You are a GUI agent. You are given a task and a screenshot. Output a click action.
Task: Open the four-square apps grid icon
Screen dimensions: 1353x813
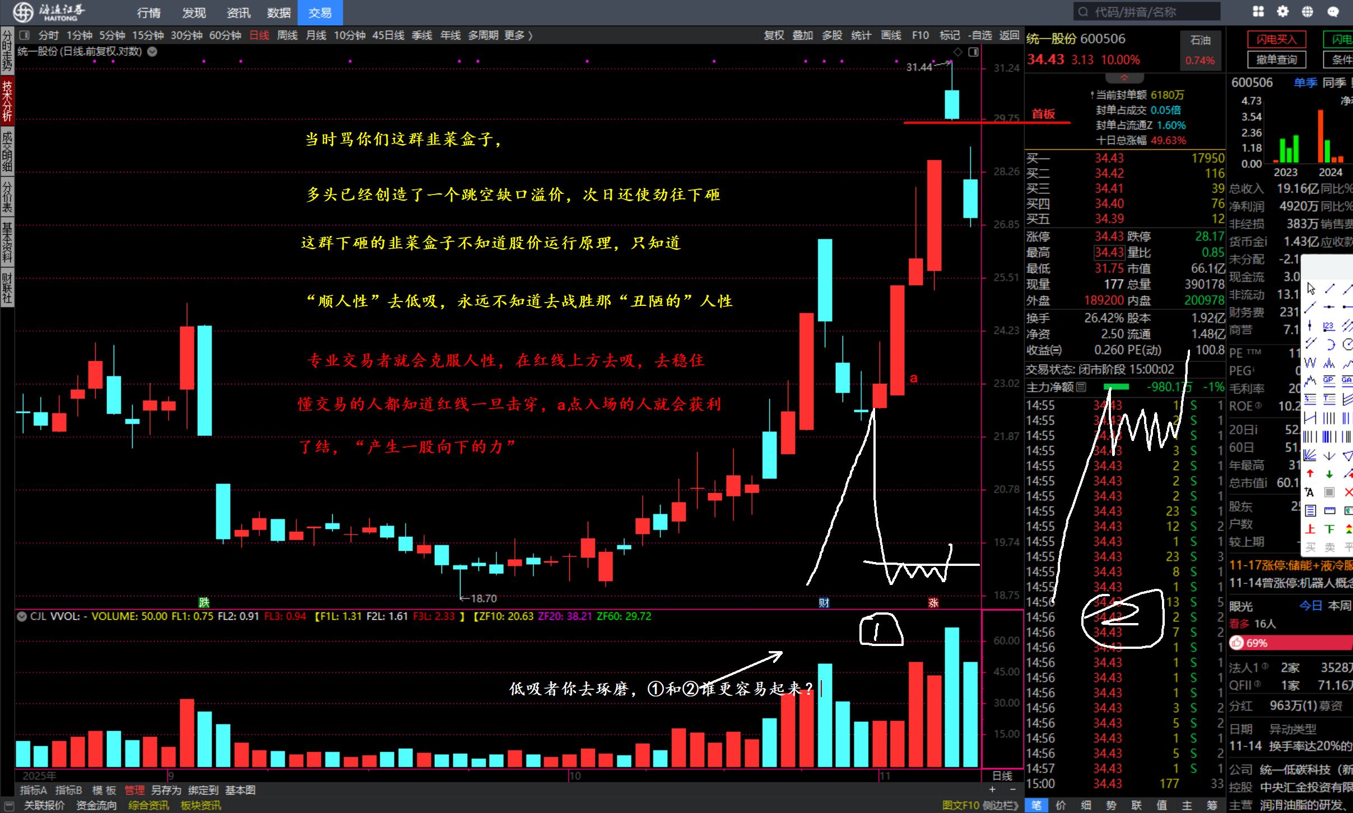(x=1258, y=12)
